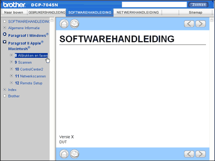The image size is (215, 161).
Task: Expand 8 Afdrukken en faxen node
Action: click(x=11, y=55)
